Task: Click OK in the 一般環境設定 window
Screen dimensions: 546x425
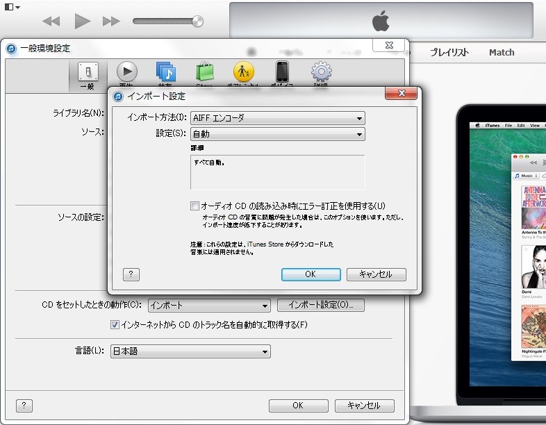Action: tap(299, 406)
